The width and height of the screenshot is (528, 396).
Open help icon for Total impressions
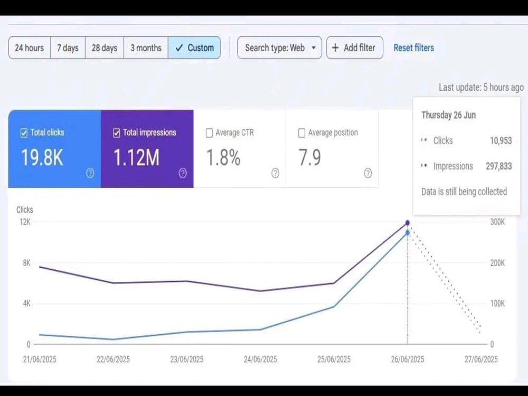(x=183, y=173)
